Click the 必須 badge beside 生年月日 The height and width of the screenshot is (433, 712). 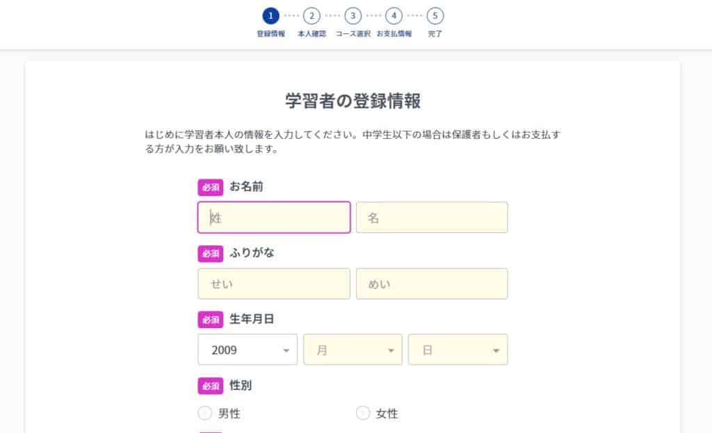pyautogui.click(x=211, y=320)
